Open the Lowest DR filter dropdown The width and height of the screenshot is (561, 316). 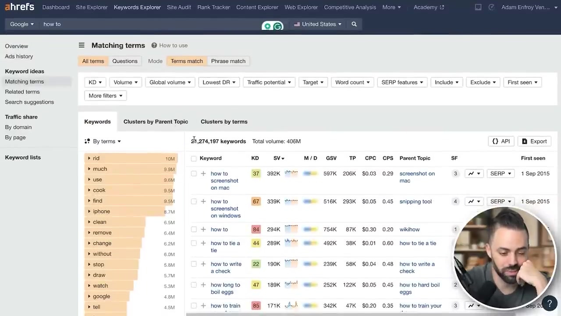tap(219, 83)
